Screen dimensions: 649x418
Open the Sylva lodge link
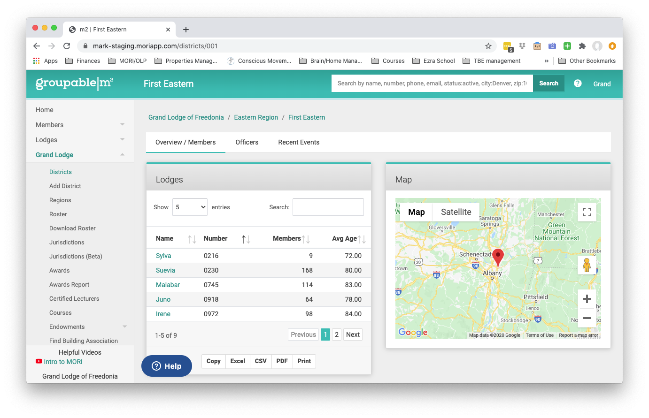pyautogui.click(x=163, y=256)
